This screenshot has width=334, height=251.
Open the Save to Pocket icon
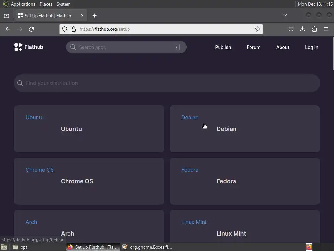(x=291, y=29)
